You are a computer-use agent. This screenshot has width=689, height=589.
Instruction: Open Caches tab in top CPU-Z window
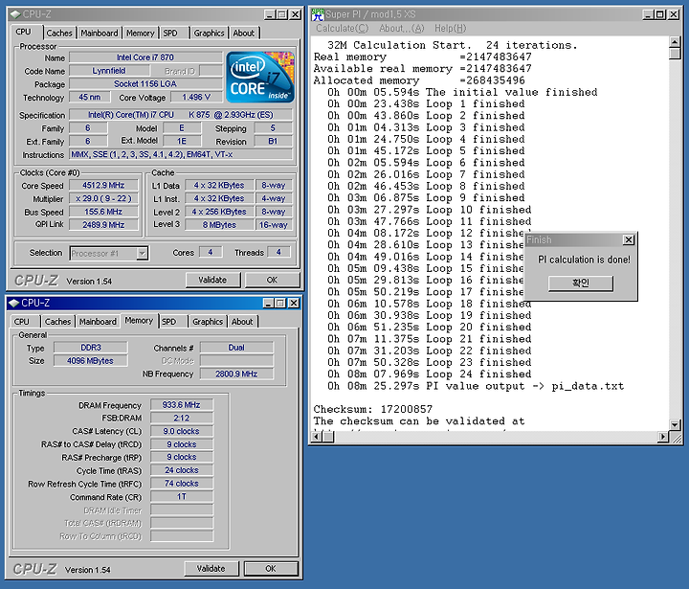59,33
